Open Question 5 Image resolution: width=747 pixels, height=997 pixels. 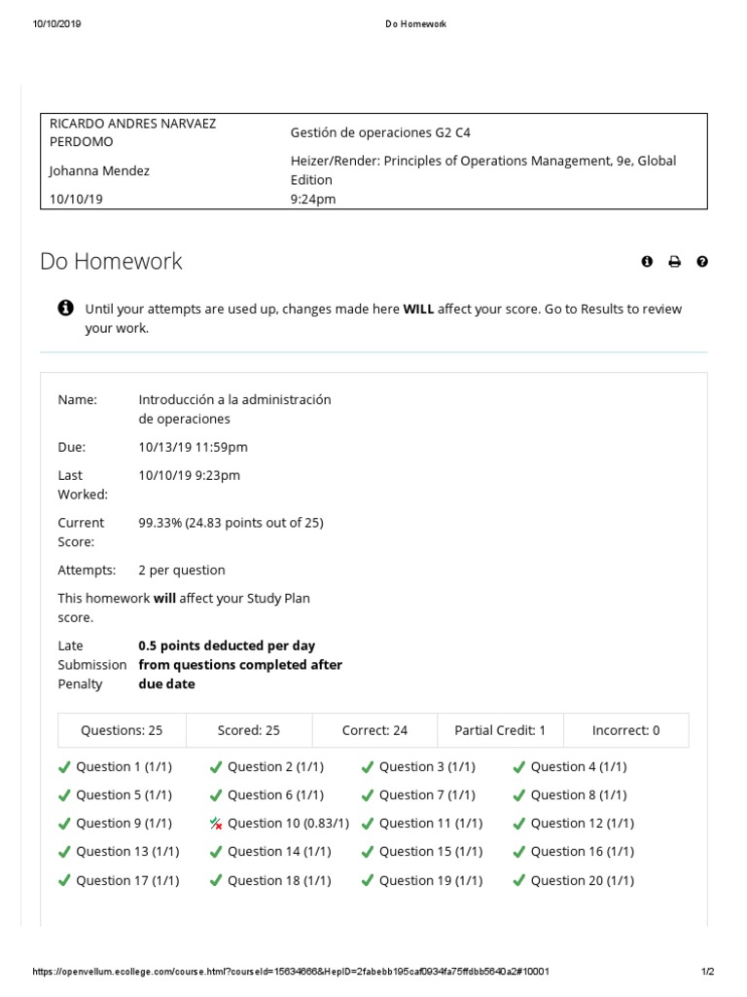point(124,794)
